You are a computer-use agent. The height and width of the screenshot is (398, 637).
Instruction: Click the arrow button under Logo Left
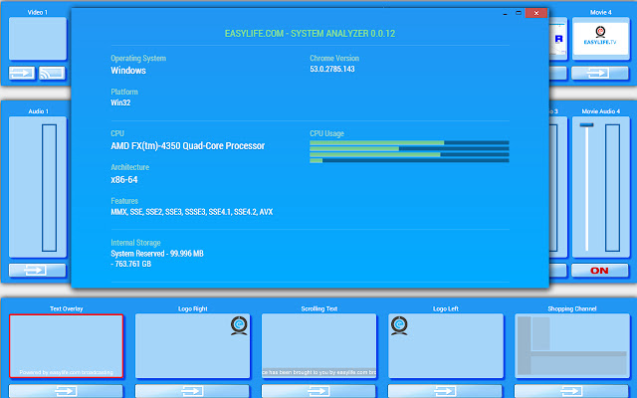(x=445, y=391)
